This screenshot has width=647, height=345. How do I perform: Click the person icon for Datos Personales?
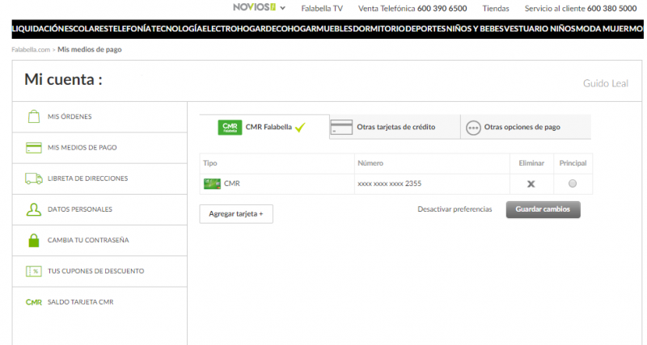point(33,209)
